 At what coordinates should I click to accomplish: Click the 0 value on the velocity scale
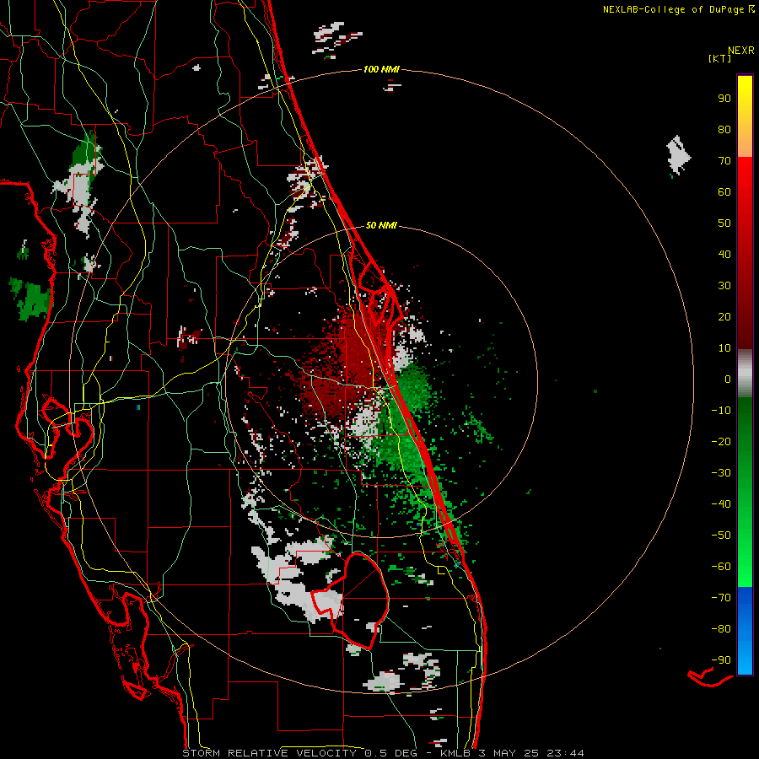point(728,379)
